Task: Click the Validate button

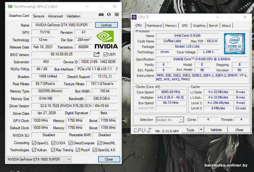Action: 216,130
